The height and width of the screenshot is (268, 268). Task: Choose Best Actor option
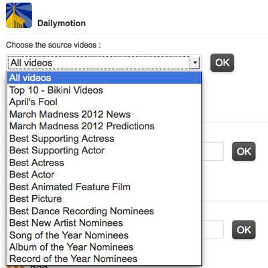(x=105, y=175)
